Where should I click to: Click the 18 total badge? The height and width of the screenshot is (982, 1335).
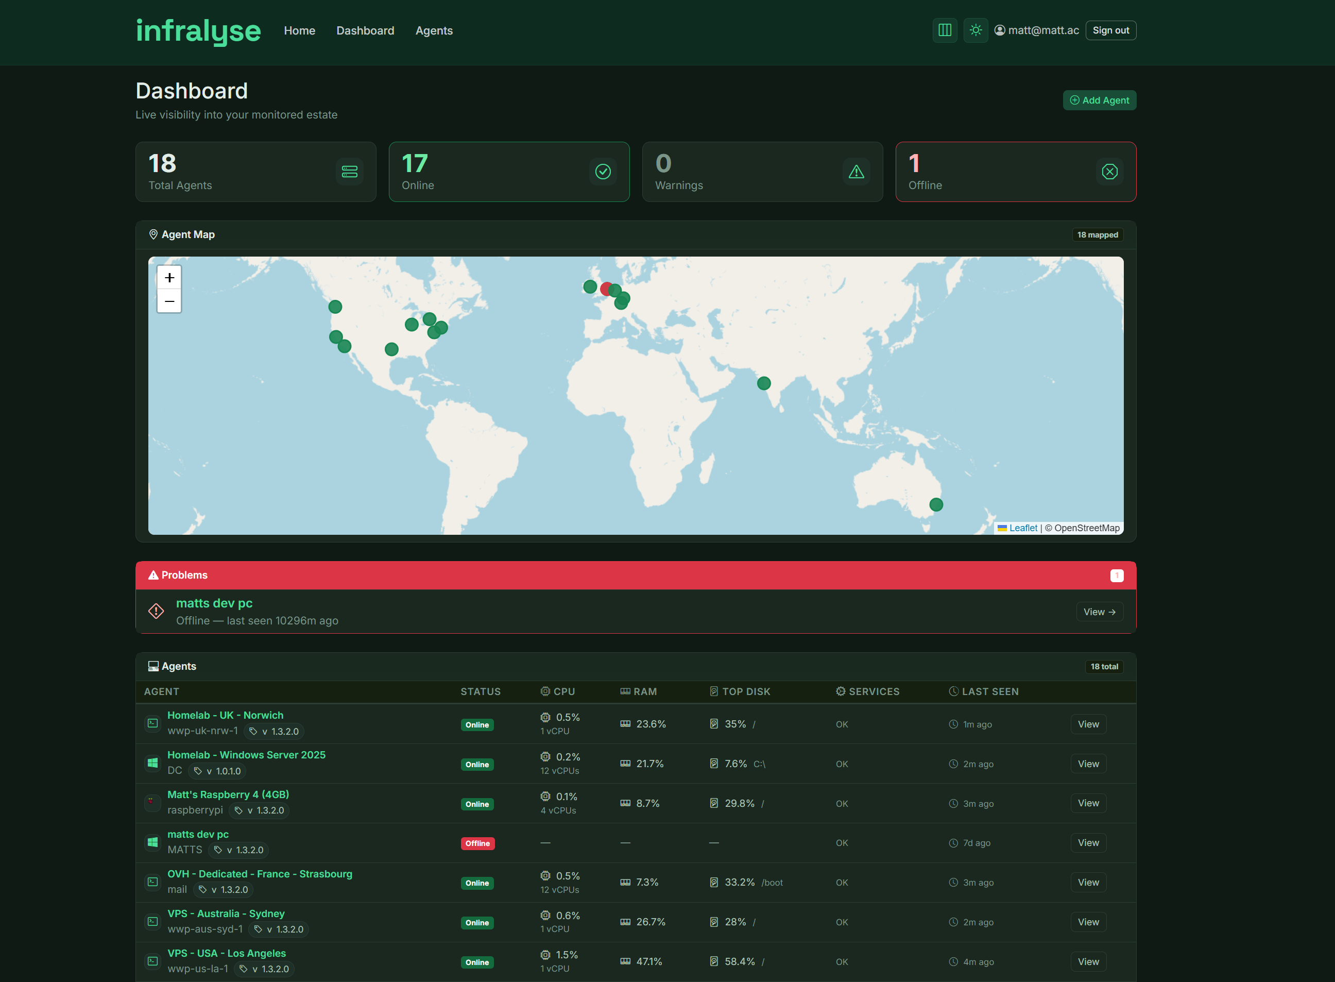click(1104, 666)
